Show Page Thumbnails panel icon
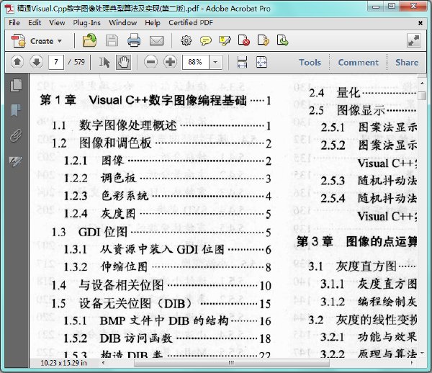 click(x=16, y=85)
